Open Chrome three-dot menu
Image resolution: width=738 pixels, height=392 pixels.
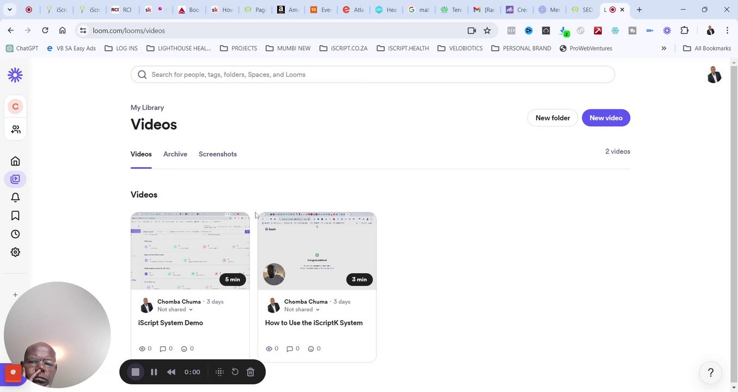pos(727,30)
